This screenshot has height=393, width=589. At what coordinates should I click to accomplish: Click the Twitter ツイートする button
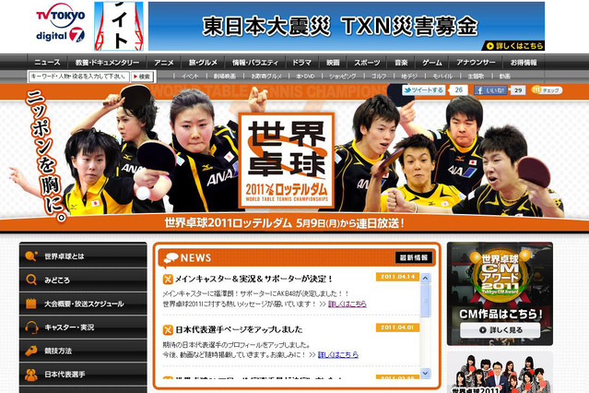tap(424, 89)
